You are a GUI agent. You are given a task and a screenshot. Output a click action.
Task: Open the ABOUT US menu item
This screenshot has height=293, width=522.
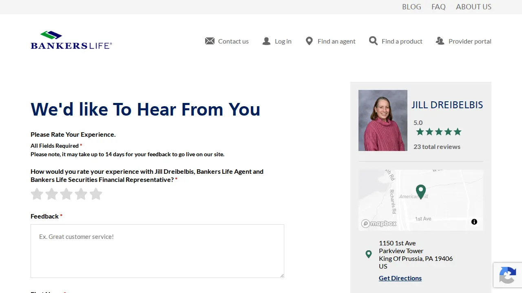coord(473,7)
